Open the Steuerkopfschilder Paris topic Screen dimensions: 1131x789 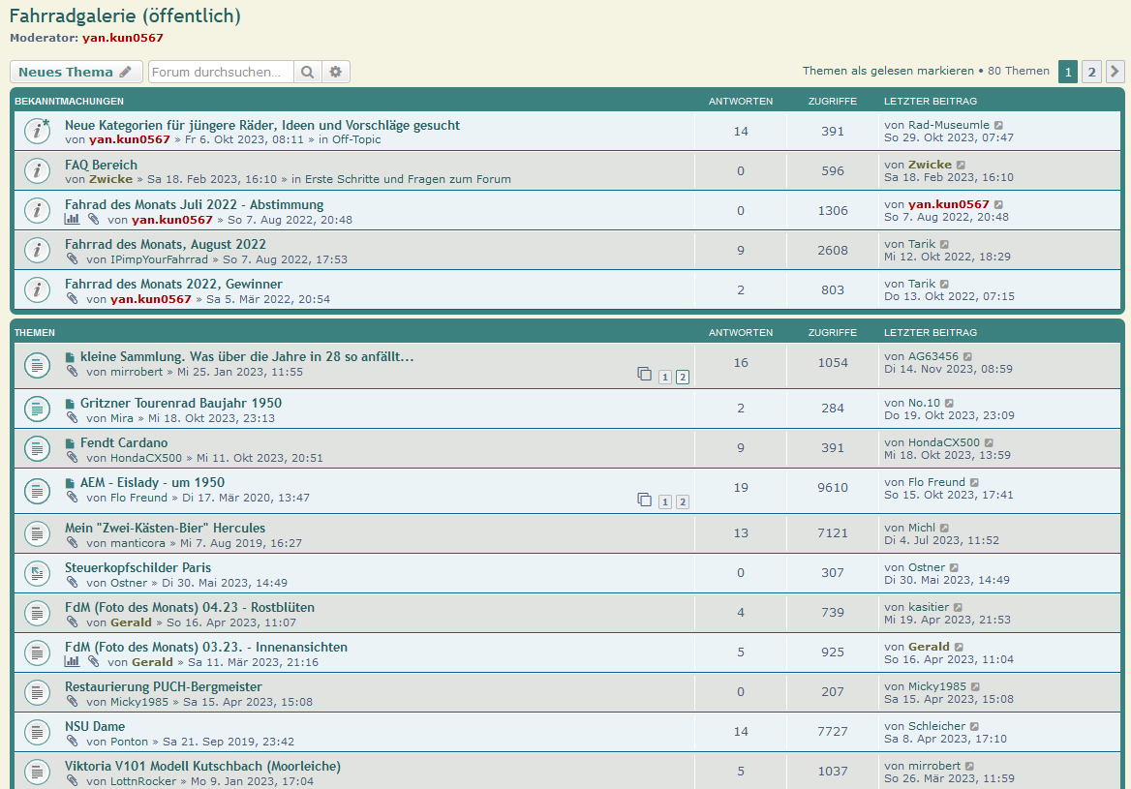(138, 567)
